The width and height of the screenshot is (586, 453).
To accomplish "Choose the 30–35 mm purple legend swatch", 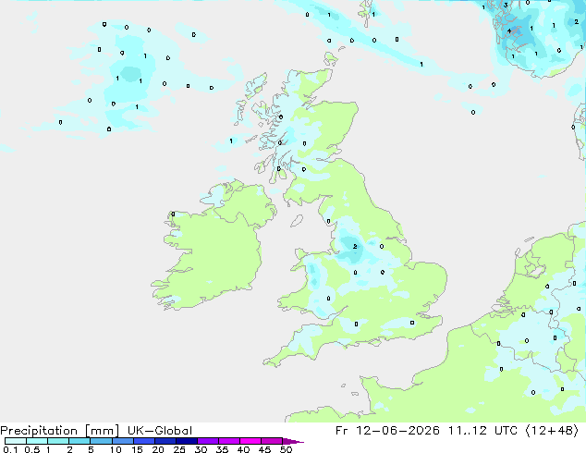I will [208, 441].
